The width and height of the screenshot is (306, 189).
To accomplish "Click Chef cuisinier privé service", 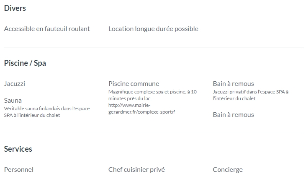I will (136, 170).
